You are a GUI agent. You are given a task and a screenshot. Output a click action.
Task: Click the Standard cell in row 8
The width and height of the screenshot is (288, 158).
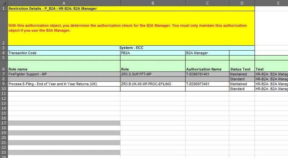[242, 79]
